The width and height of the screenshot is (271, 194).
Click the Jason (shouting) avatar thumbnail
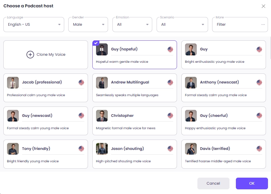tap(102, 149)
